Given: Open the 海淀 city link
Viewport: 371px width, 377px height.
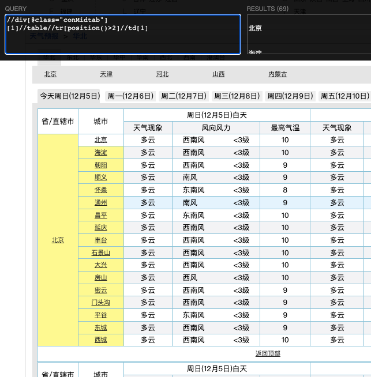Looking at the screenshot, I should point(101,152).
